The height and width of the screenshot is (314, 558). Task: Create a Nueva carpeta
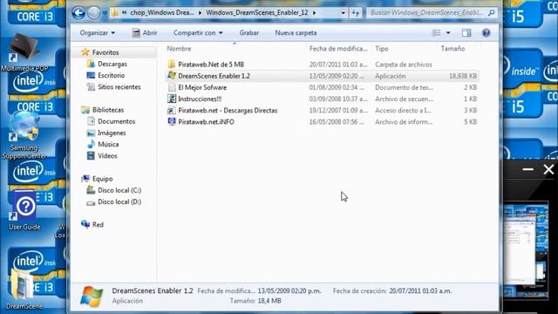point(296,33)
